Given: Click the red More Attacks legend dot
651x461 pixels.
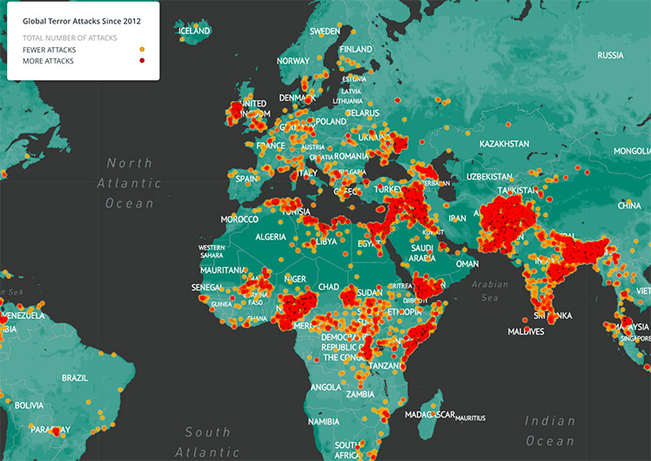Looking at the screenshot, I should point(142,61).
